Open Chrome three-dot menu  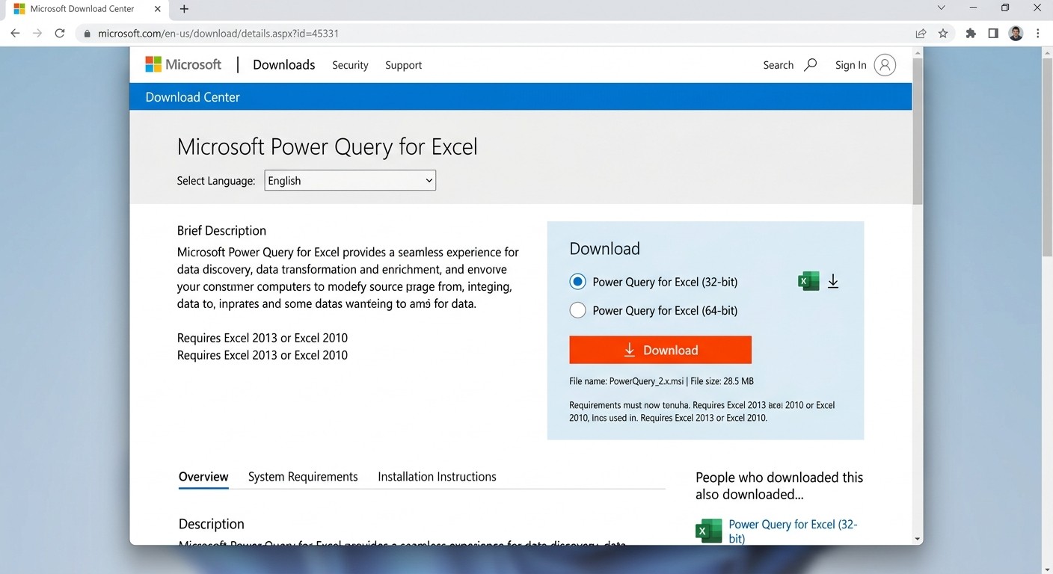point(1038,34)
